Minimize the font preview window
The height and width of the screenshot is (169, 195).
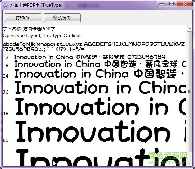click(x=162, y=4)
